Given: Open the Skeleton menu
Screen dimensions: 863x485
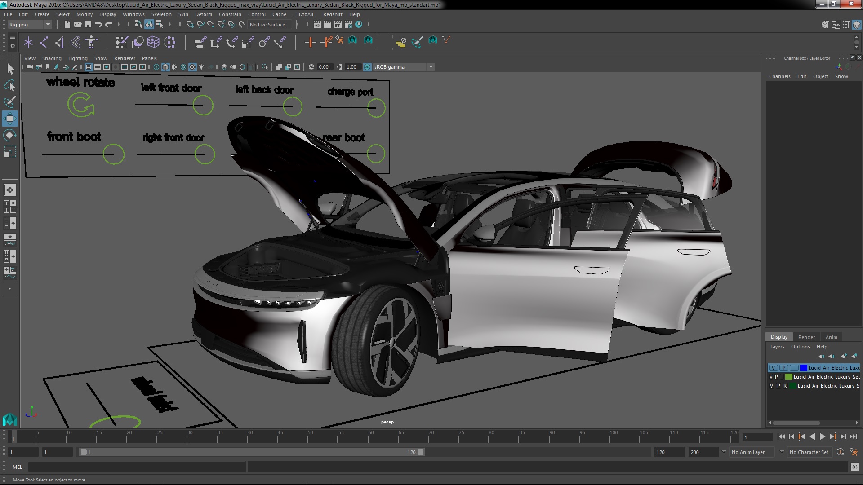Looking at the screenshot, I should coord(161,14).
